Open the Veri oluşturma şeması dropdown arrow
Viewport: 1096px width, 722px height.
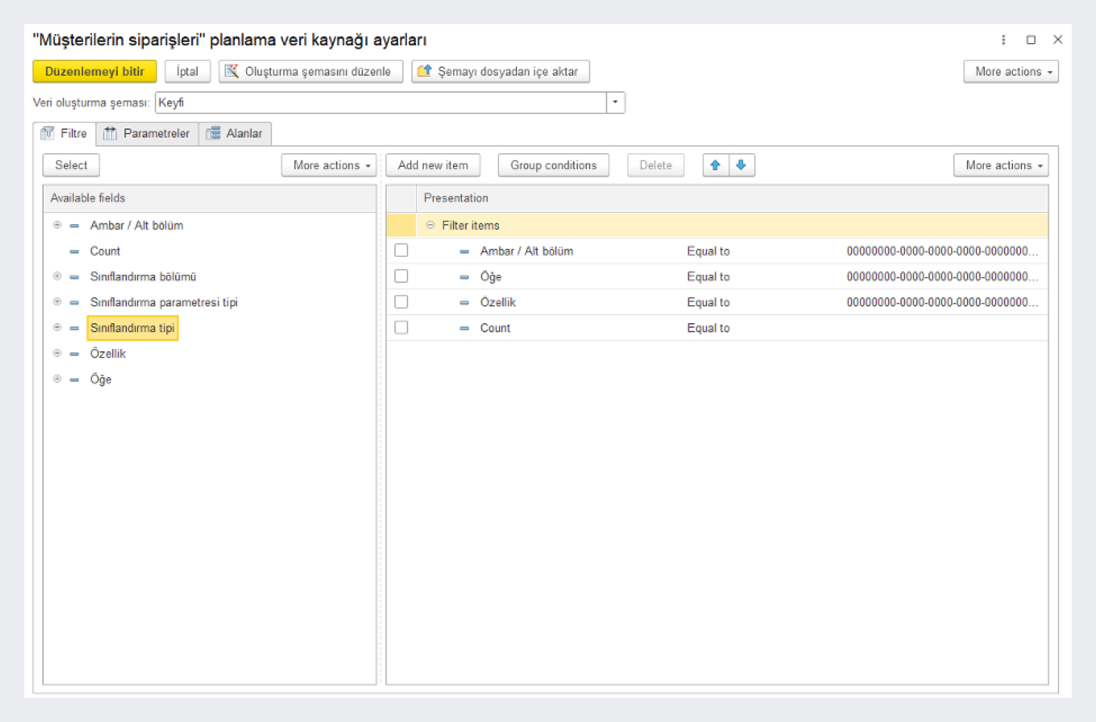[x=615, y=103]
